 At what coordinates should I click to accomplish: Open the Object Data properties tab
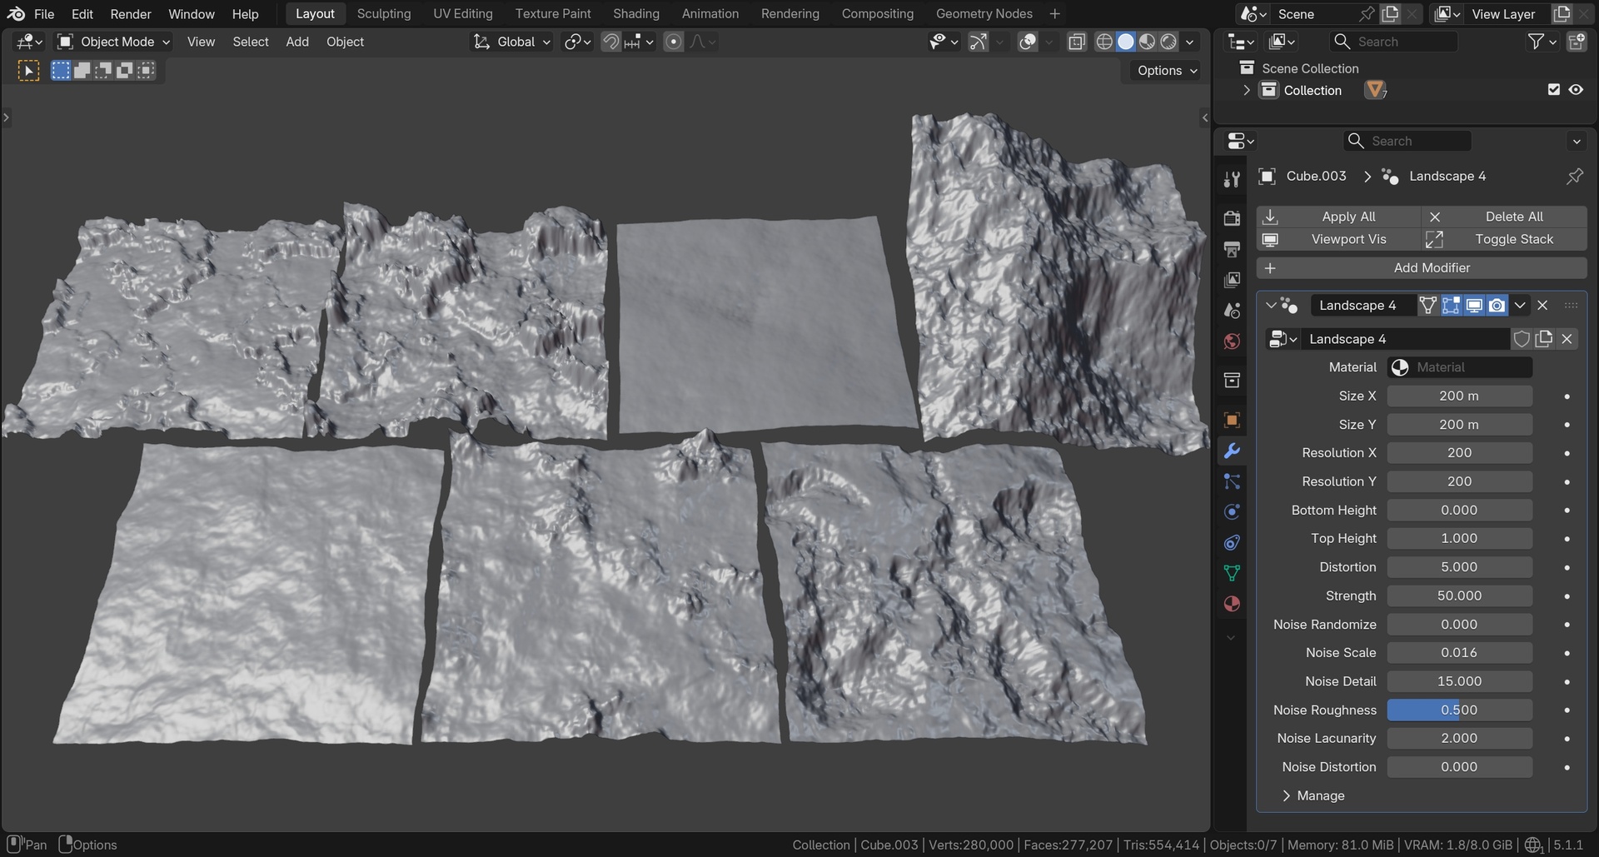pyautogui.click(x=1232, y=573)
